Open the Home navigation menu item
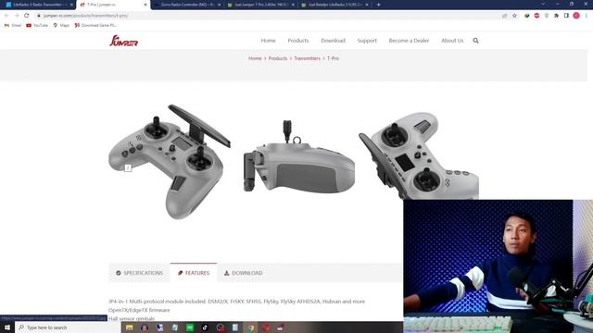This screenshot has height=333, width=593. [268, 41]
